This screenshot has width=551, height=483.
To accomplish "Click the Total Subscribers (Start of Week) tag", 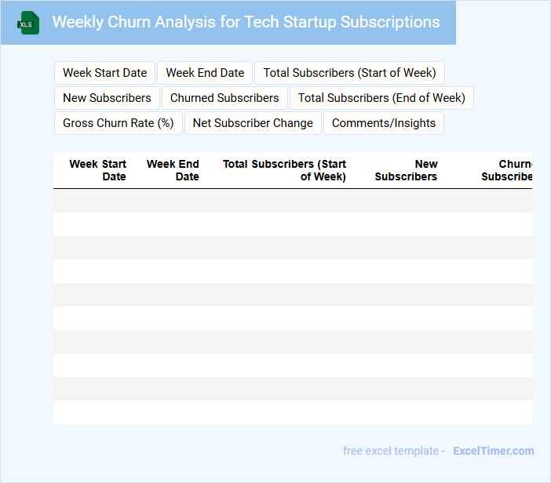I will pyautogui.click(x=349, y=73).
